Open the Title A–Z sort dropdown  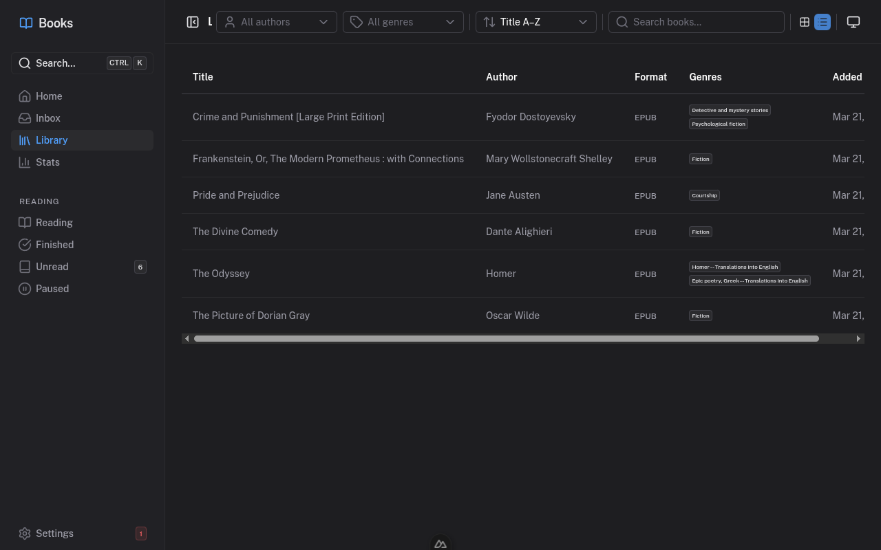[535, 21]
